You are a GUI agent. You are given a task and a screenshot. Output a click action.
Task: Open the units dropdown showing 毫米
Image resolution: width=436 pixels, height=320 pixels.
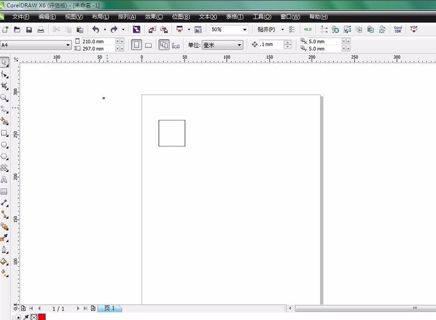click(x=240, y=45)
